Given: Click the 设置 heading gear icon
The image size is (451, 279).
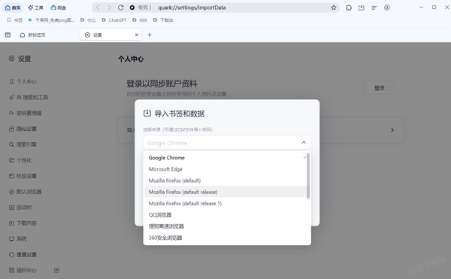Looking at the screenshot, I should coord(11,59).
